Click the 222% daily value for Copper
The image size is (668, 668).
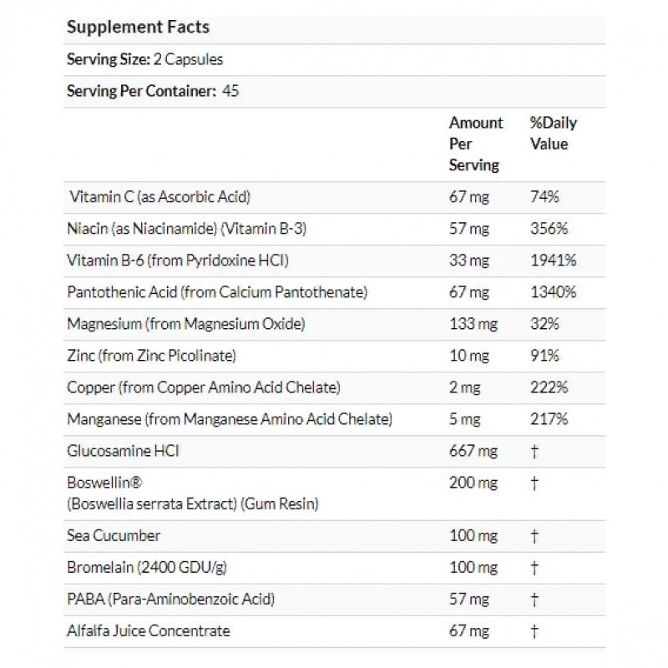click(548, 387)
